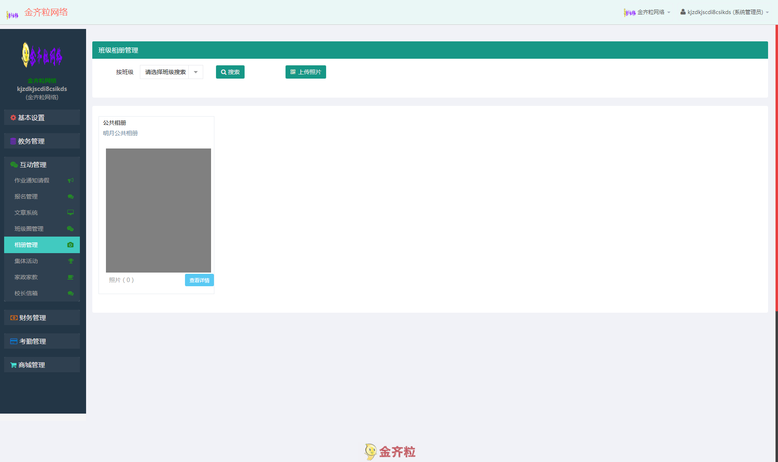
Task: Click the database icon of 教务管理
Action: (x=13, y=141)
